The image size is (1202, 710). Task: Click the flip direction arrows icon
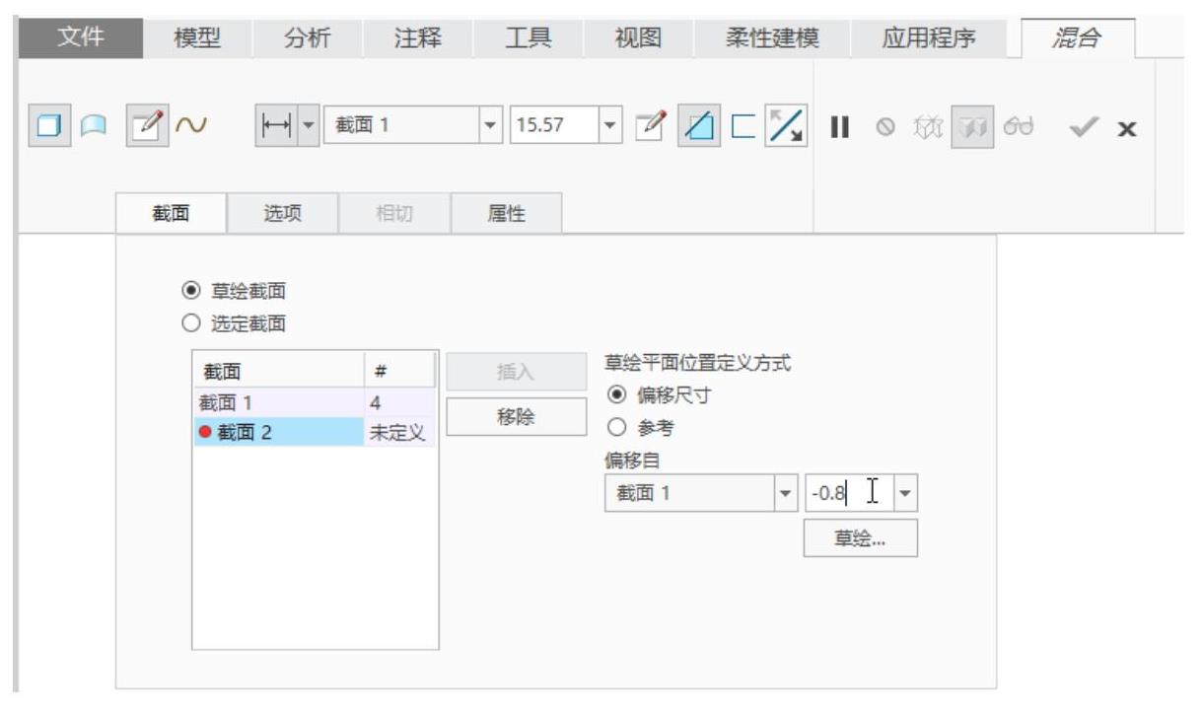point(785,128)
